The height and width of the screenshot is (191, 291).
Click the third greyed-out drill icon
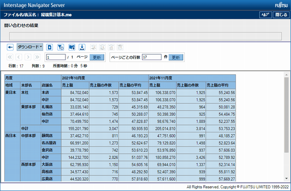tap(111, 48)
